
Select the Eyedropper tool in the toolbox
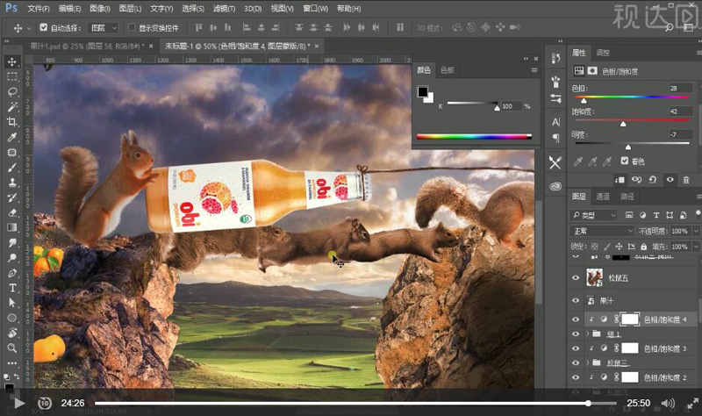12,137
